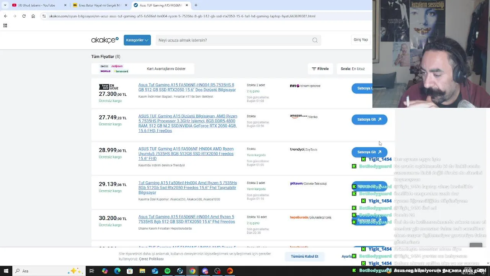The image size is (490, 276).
Task: Open the Kategoriler dropdown
Action: tap(137, 40)
